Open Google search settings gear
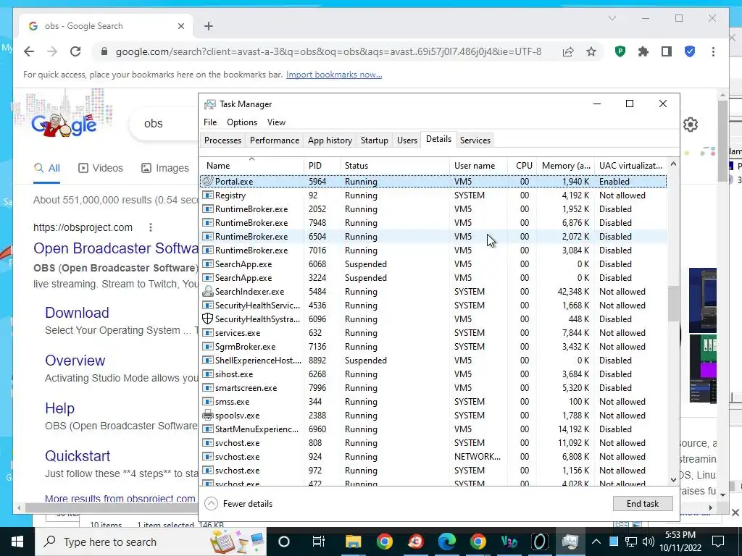742x556 pixels. point(691,125)
